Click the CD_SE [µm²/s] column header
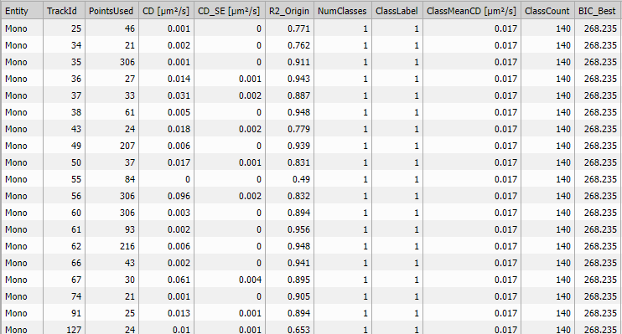The width and height of the screenshot is (622, 334). point(230,11)
